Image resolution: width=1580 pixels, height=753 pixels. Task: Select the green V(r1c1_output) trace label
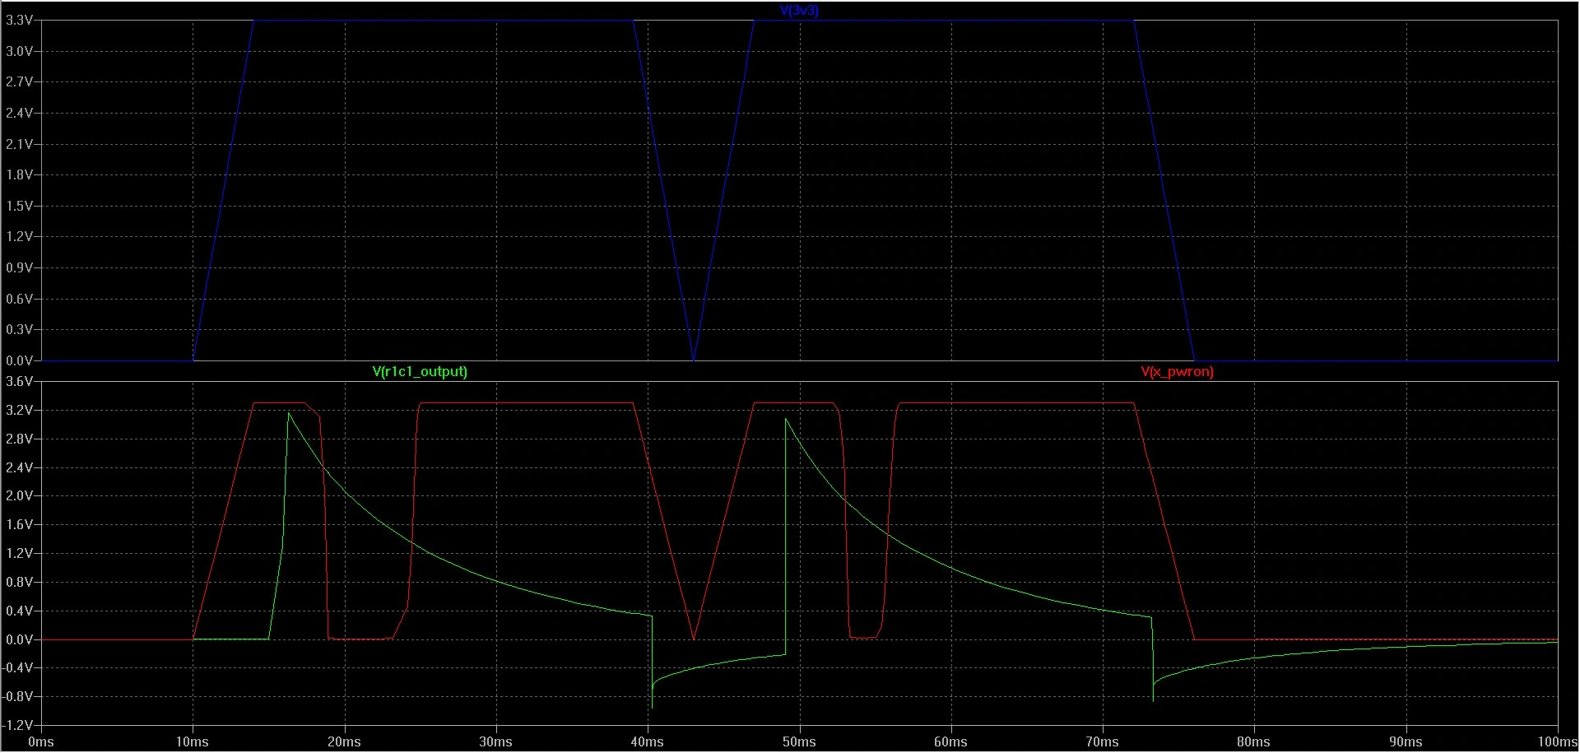420,372
